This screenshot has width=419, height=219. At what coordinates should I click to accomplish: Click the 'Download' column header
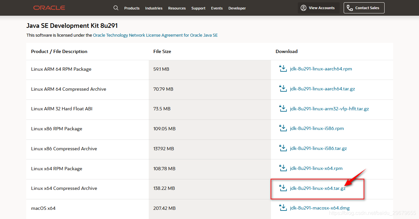287,51
